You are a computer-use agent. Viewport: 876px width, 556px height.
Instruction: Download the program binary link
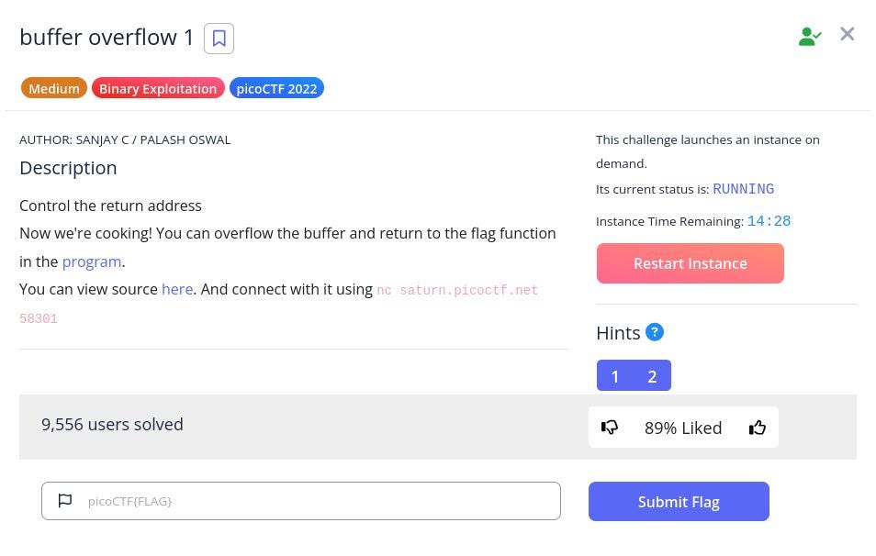coord(92,261)
